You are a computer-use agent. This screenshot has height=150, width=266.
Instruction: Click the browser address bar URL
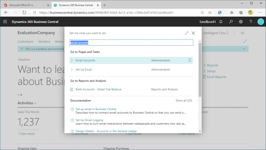106,12
